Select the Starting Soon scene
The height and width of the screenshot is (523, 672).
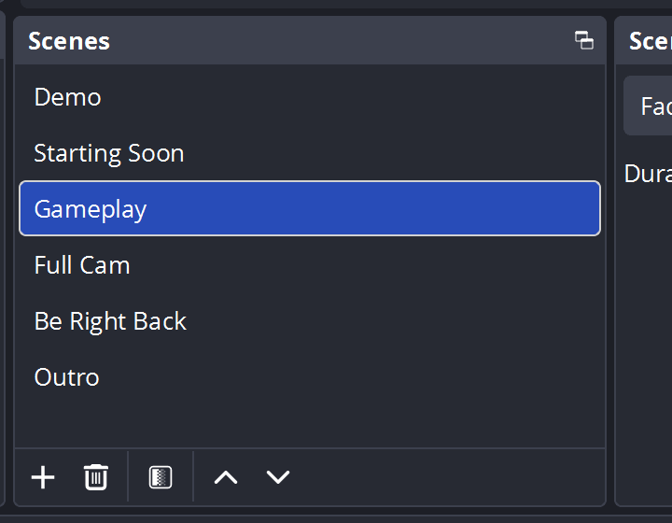coord(108,153)
